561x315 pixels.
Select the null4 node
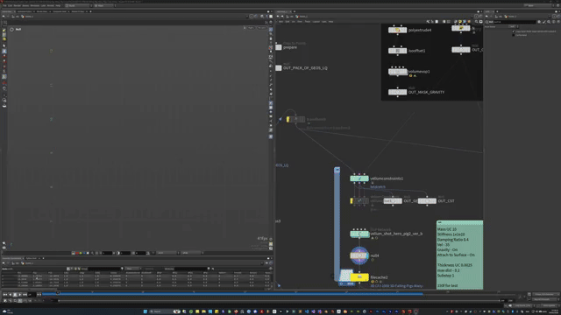coord(359,255)
